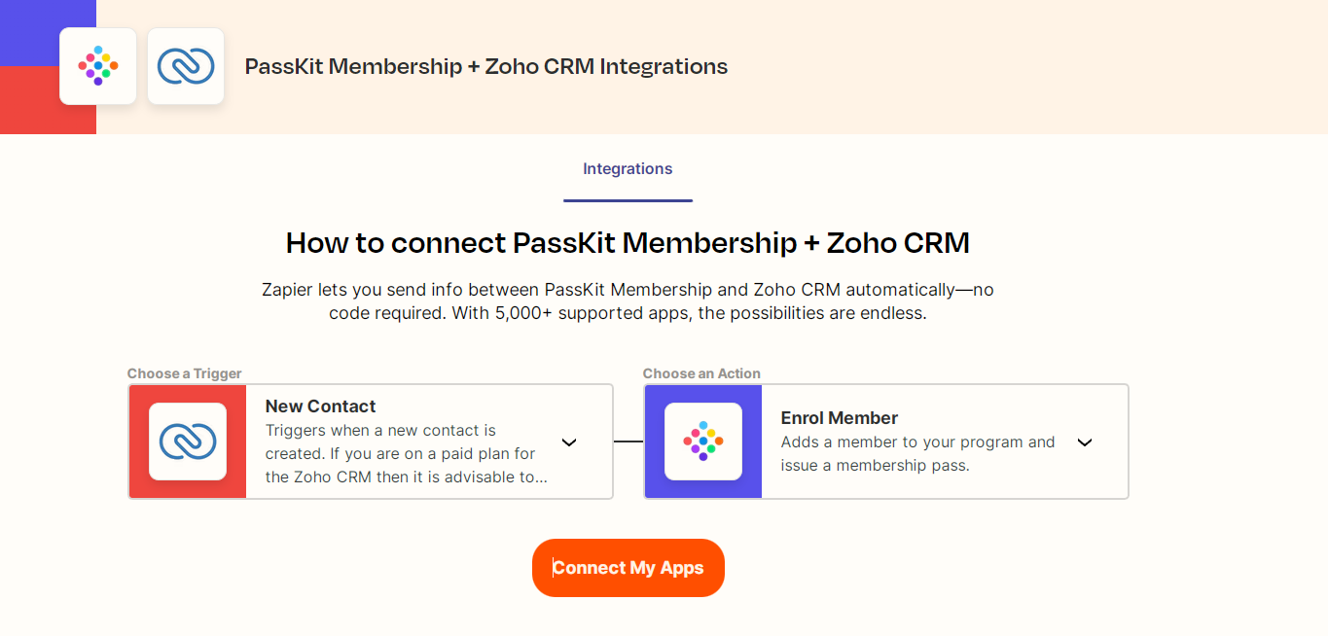Select the Integrations tab
This screenshot has width=1328, height=636.
point(628,169)
